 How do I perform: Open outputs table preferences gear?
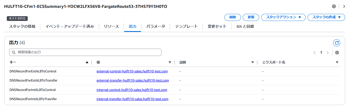pos(337,53)
